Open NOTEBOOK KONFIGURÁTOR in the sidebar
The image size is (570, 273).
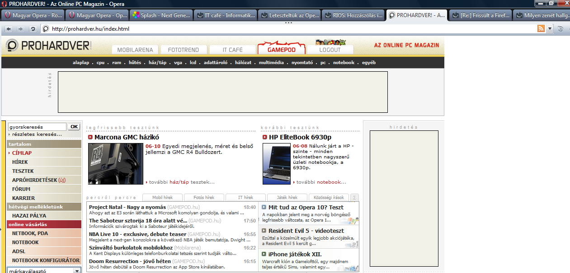coord(46,260)
